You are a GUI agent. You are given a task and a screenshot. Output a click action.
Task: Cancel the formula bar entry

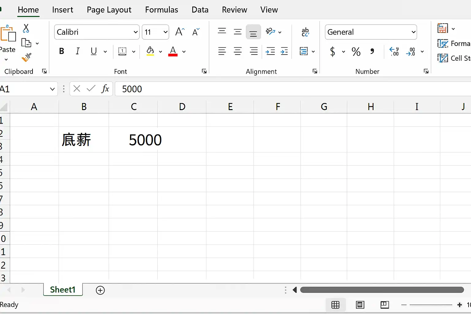click(77, 89)
